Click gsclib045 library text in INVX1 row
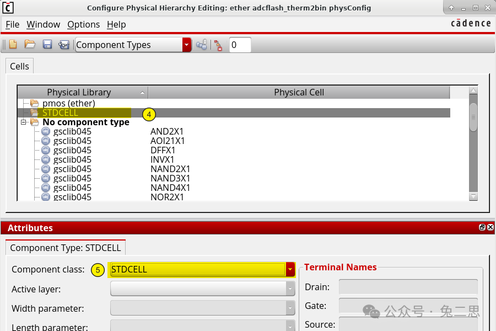This screenshot has width=496, height=331. click(72, 159)
